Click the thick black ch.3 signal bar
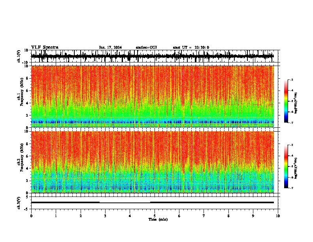The image size is (313, 242). (152, 202)
